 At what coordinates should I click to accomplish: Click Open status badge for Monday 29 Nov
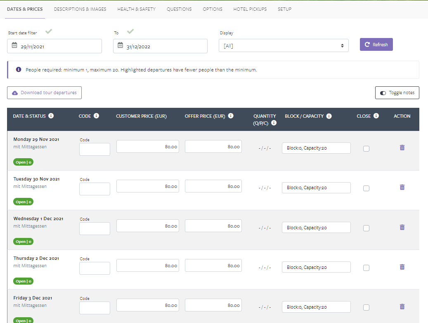click(23, 162)
